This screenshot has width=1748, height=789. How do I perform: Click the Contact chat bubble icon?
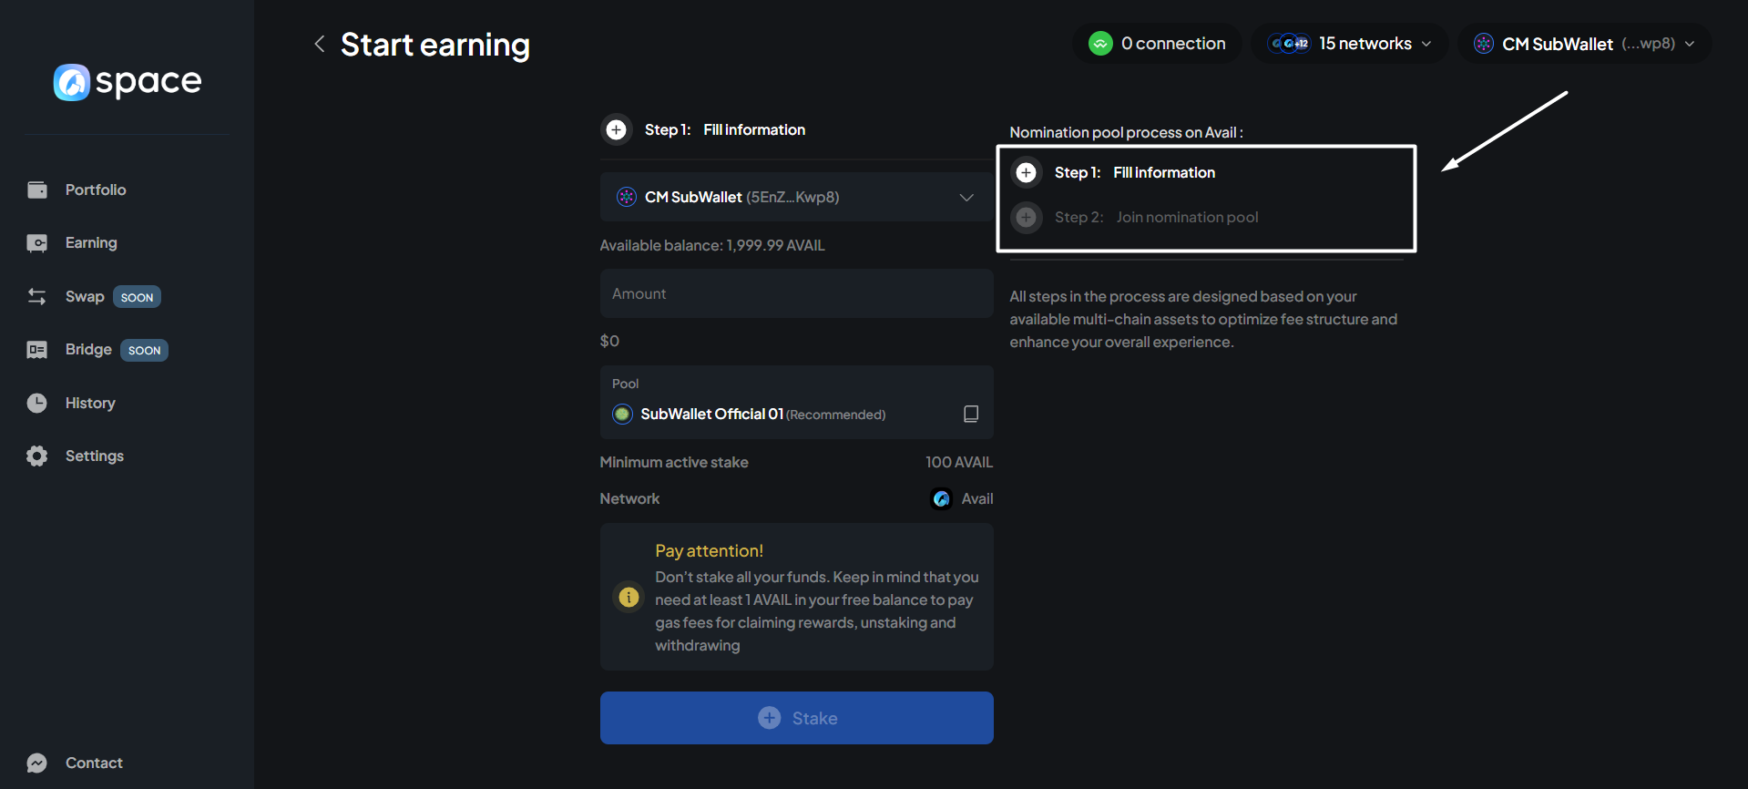coord(37,763)
